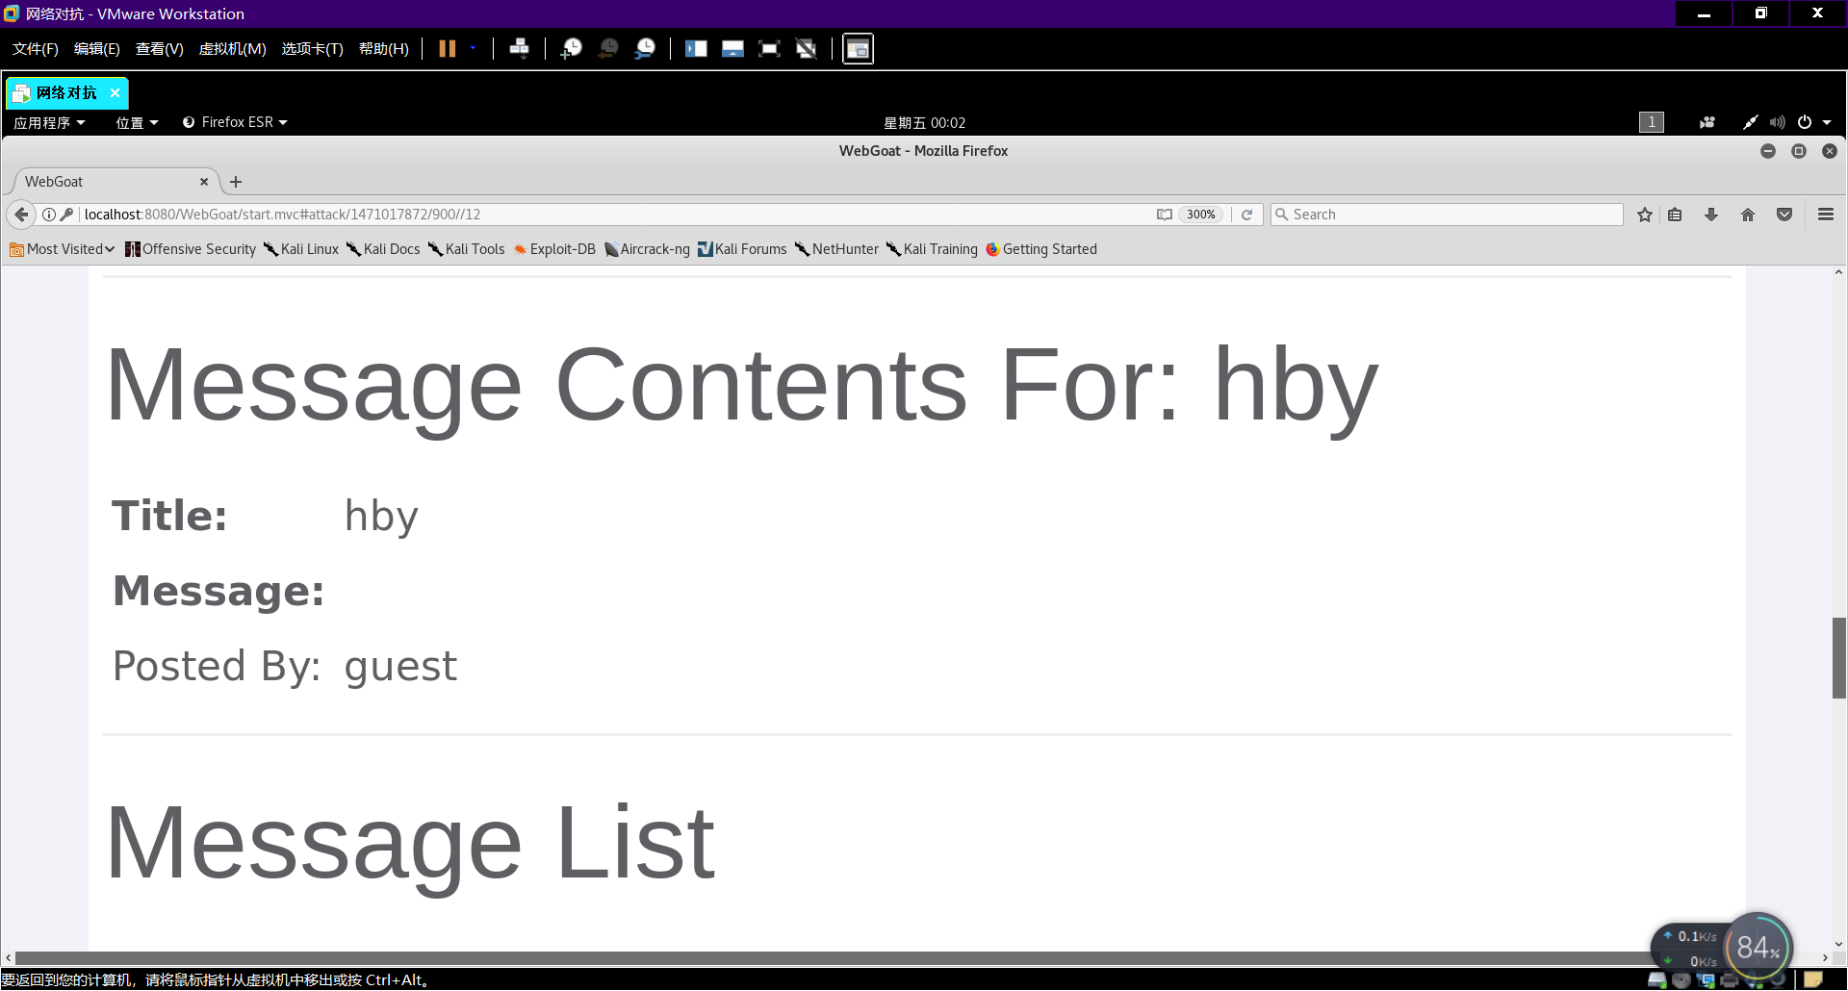Open a new Firefox tab with plus
Viewport: 1848px width, 991px height.
click(x=236, y=182)
